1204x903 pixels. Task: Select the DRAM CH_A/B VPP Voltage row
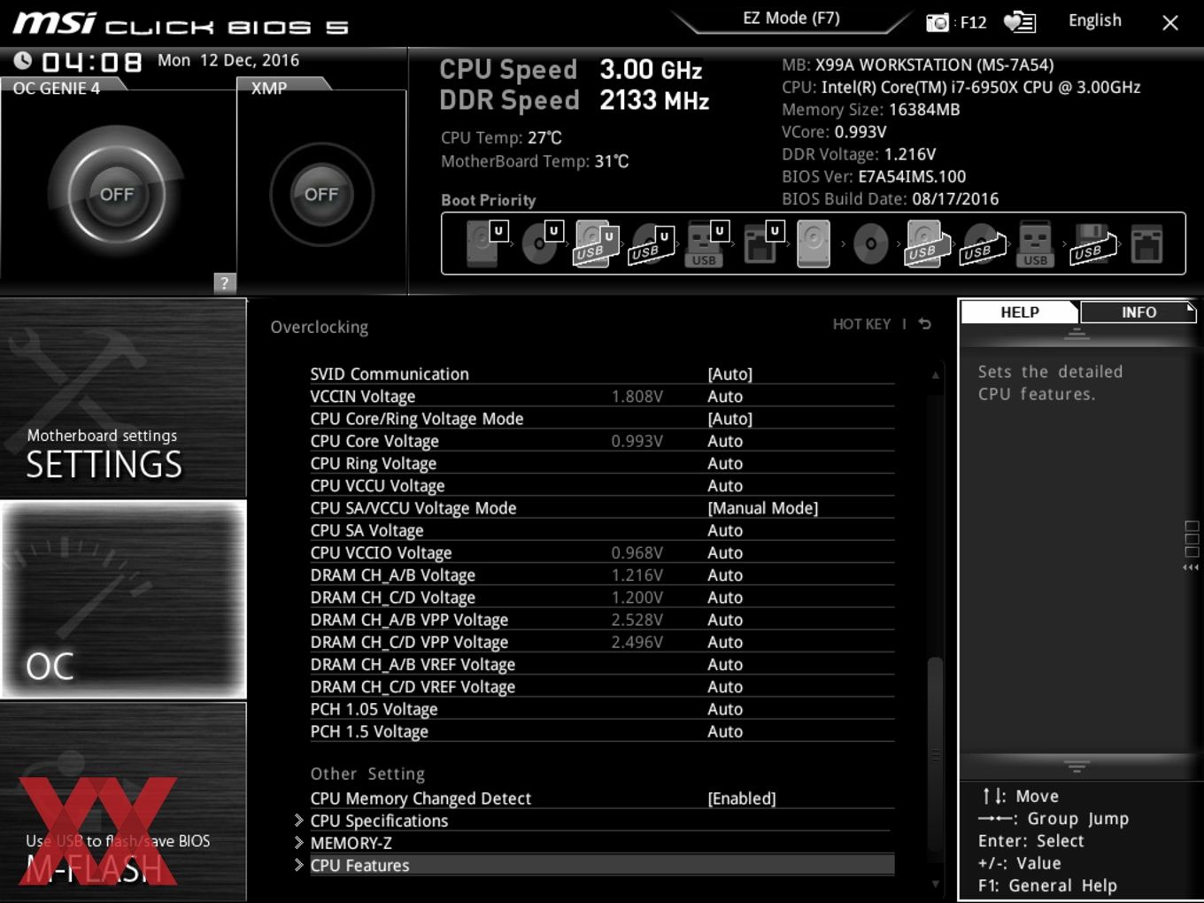pyautogui.click(x=602, y=620)
